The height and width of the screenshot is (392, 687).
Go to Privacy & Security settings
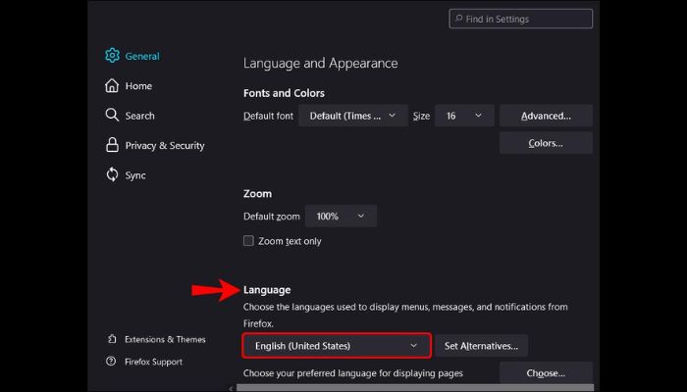click(x=164, y=146)
